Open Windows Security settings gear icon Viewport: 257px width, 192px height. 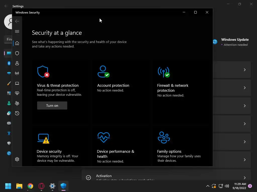pyautogui.click(x=17, y=159)
